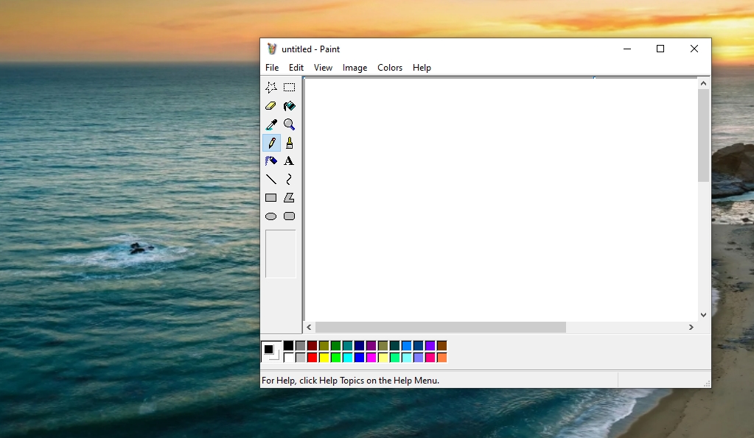Screen dimensions: 754x438
Task: Pick the black color swatch in the palette
Action: pyautogui.click(x=288, y=346)
